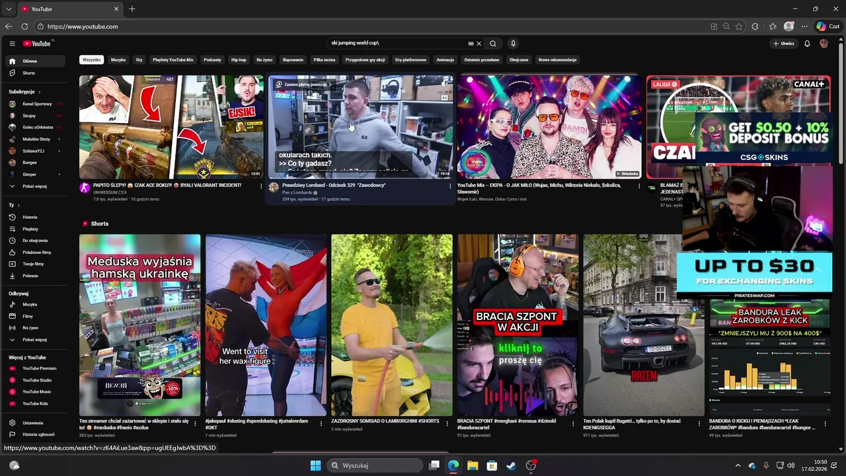Open options menu for PAPITO ŚLEPY video
This screenshot has height=476, width=846.
tap(261, 186)
